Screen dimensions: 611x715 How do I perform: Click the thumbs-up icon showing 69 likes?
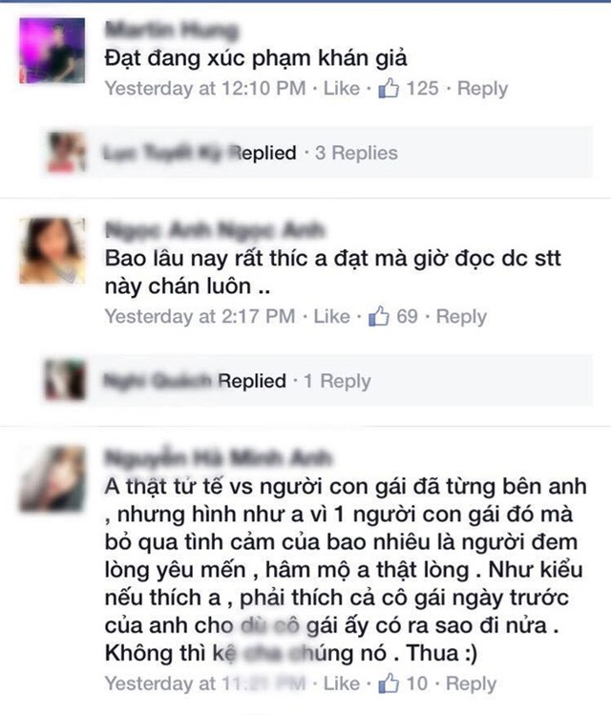tap(379, 316)
